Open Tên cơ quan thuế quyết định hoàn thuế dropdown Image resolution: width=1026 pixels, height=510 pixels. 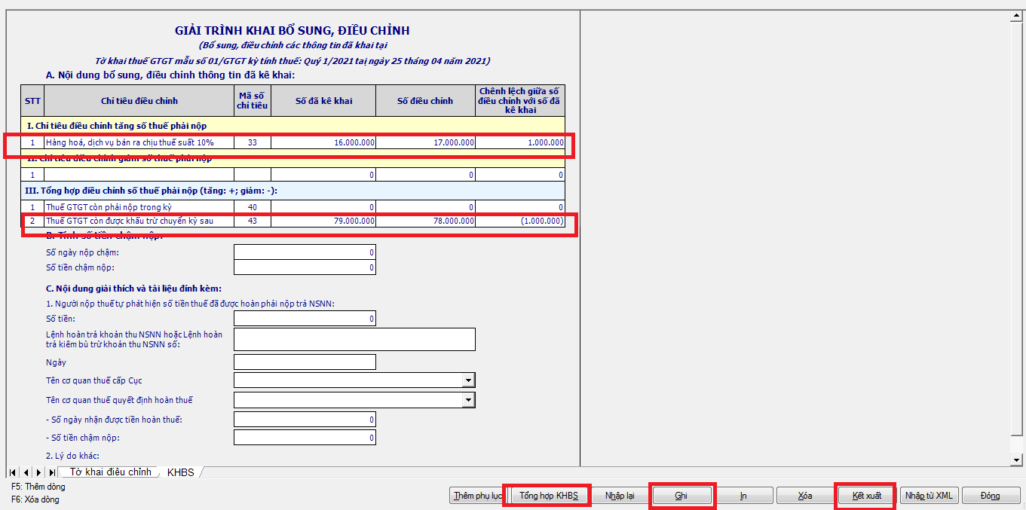pos(468,400)
